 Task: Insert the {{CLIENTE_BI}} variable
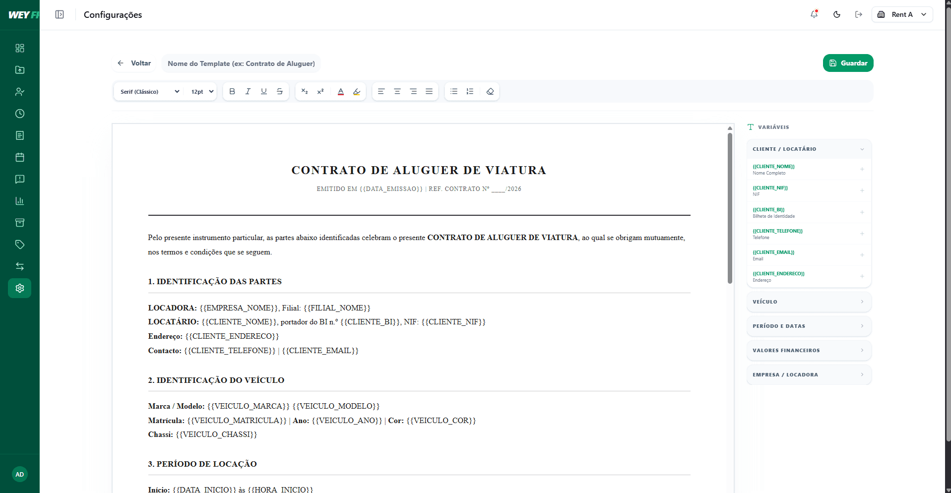[x=809, y=212]
